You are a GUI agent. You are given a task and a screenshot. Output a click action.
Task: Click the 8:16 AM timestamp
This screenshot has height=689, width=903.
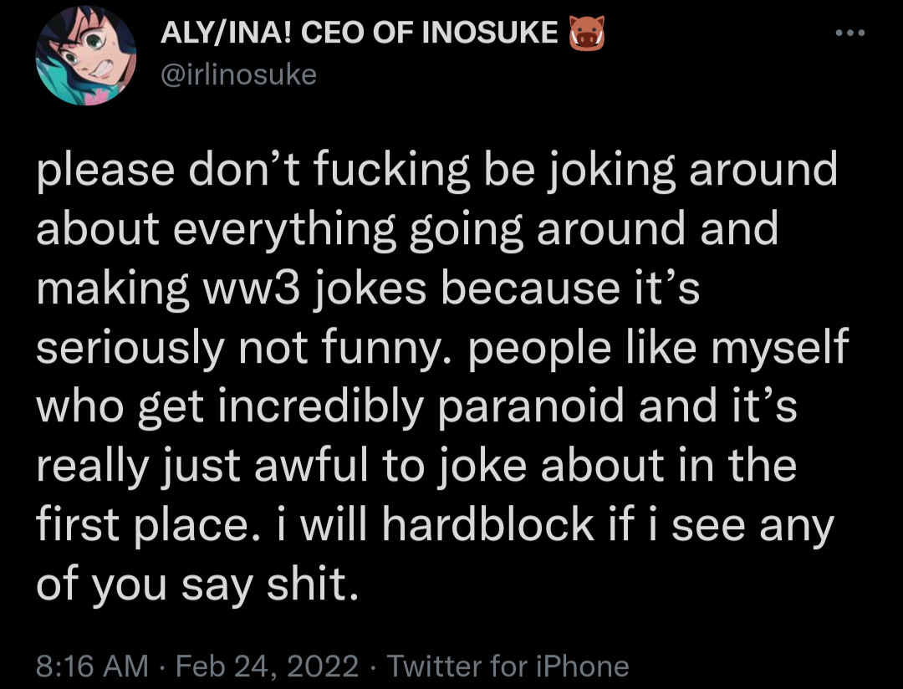click(92, 666)
